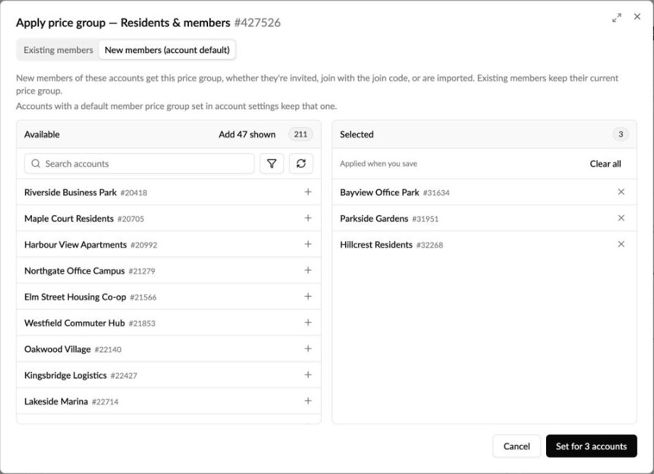Click the search magnifier icon
The height and width of the screenshot is (474, 654).
[x=36, y=163]
